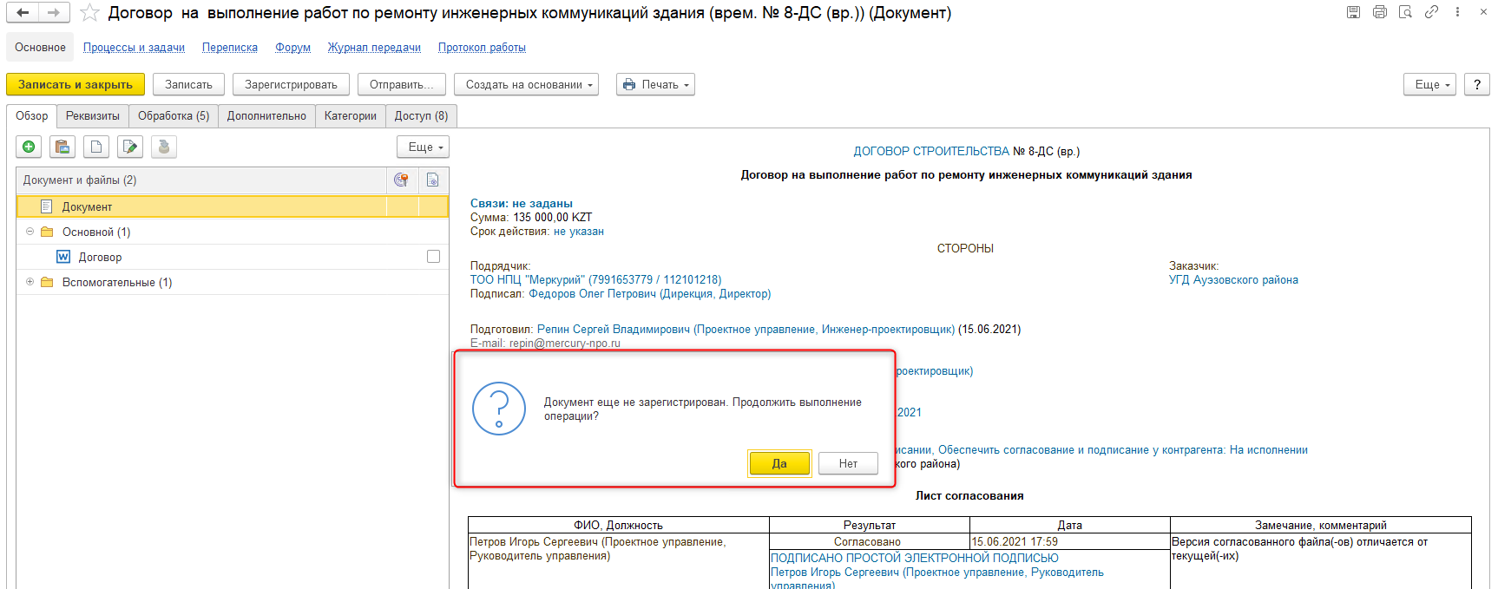Go back using the left arrow

(x=23, y=13)
